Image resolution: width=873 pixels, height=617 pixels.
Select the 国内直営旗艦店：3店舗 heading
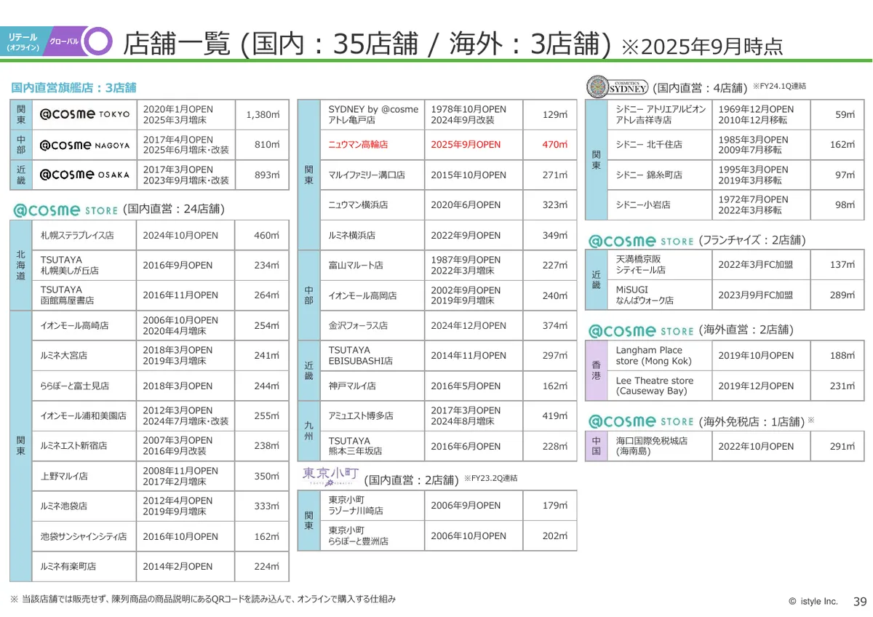click(x=73, y=87)
